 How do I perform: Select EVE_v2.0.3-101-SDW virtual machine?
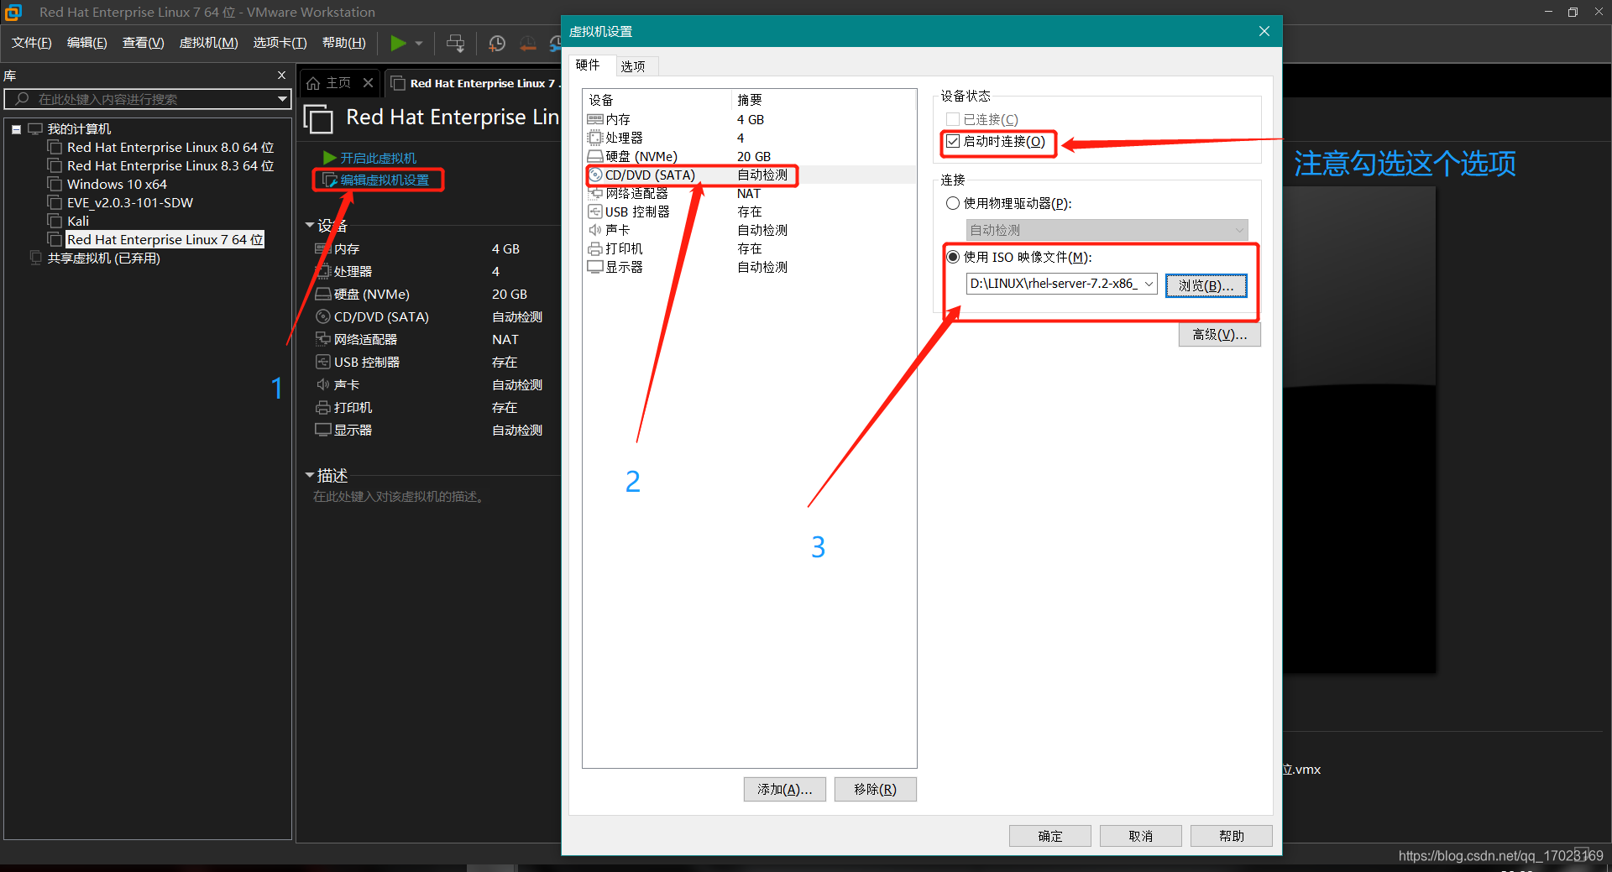tap(130, 203)
